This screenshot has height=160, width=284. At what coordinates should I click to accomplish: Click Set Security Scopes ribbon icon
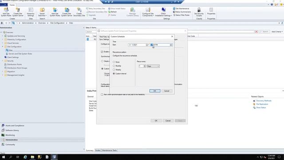(x=199, y=12)
